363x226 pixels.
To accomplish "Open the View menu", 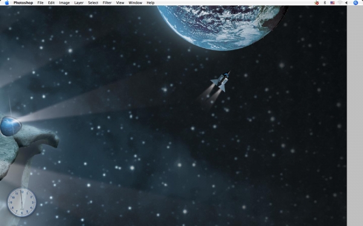I will coord(120,3).
